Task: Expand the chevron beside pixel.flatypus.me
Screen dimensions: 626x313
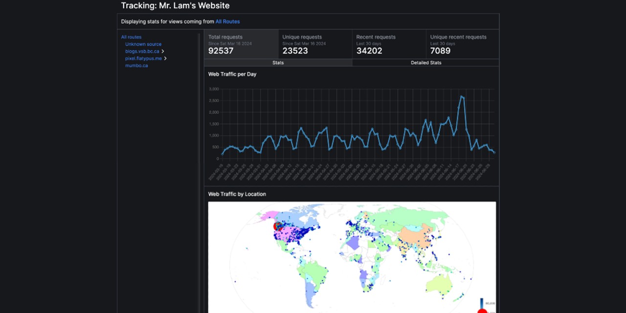Action: pyautogui.click(x=165, y=58)
